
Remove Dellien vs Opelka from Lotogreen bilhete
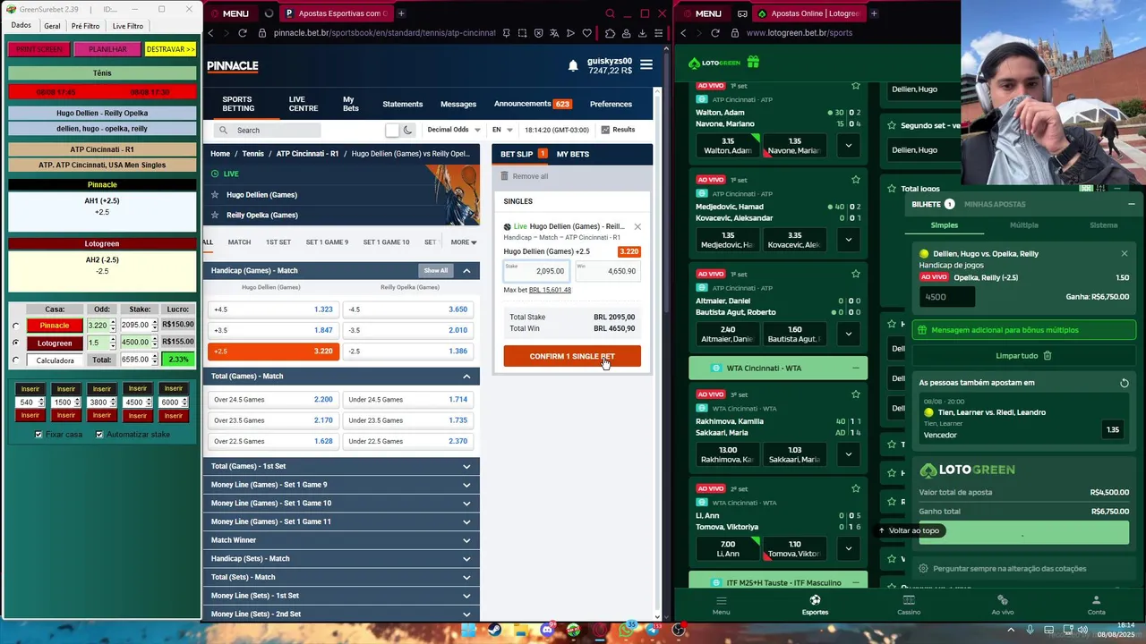tap(1125, 253)
